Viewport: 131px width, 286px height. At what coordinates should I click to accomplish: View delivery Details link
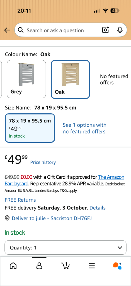coord(98,208)
